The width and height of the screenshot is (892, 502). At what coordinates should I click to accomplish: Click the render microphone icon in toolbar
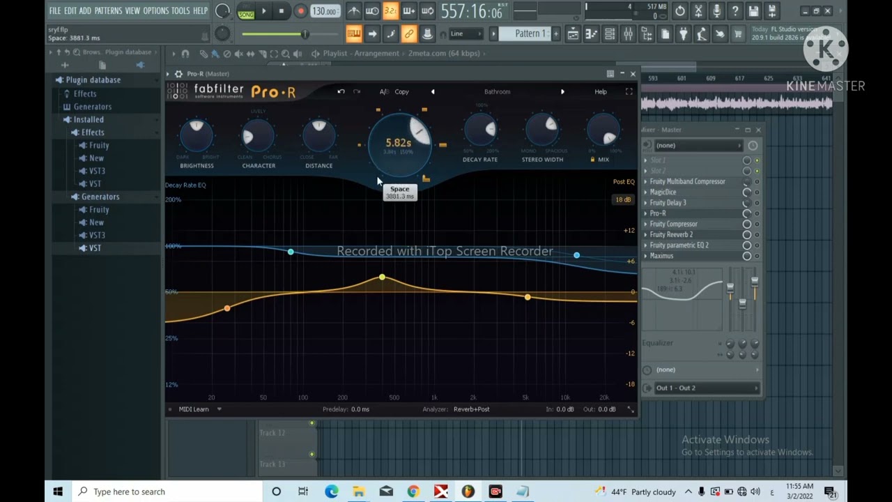716,11
